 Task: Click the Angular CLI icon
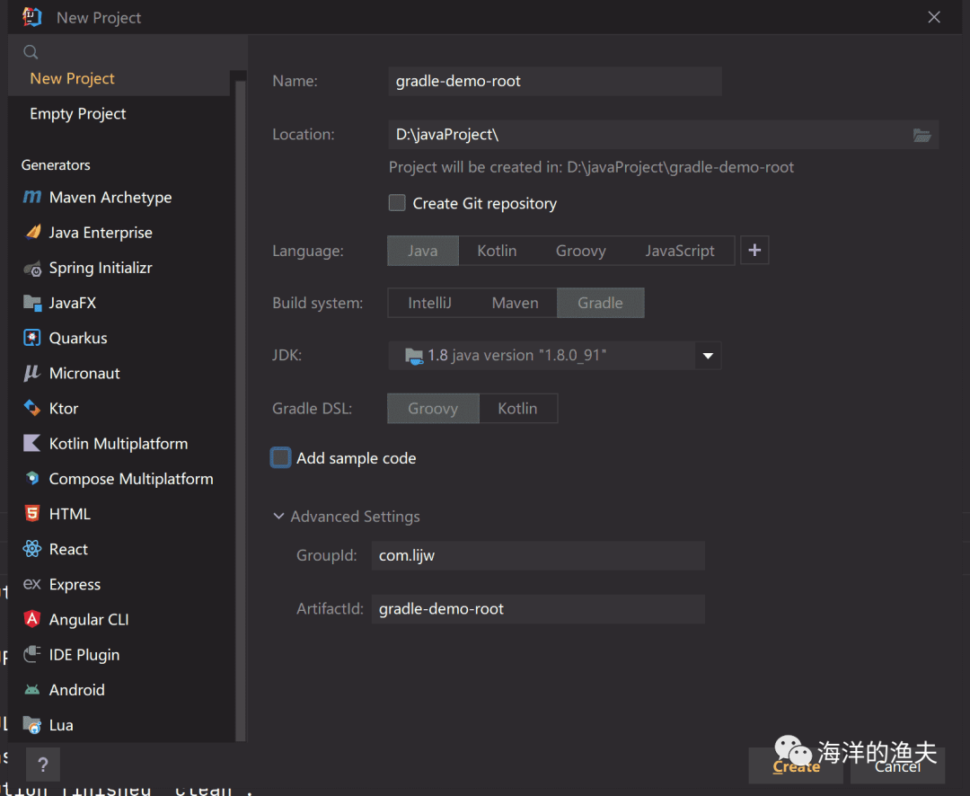coord(32,620)
